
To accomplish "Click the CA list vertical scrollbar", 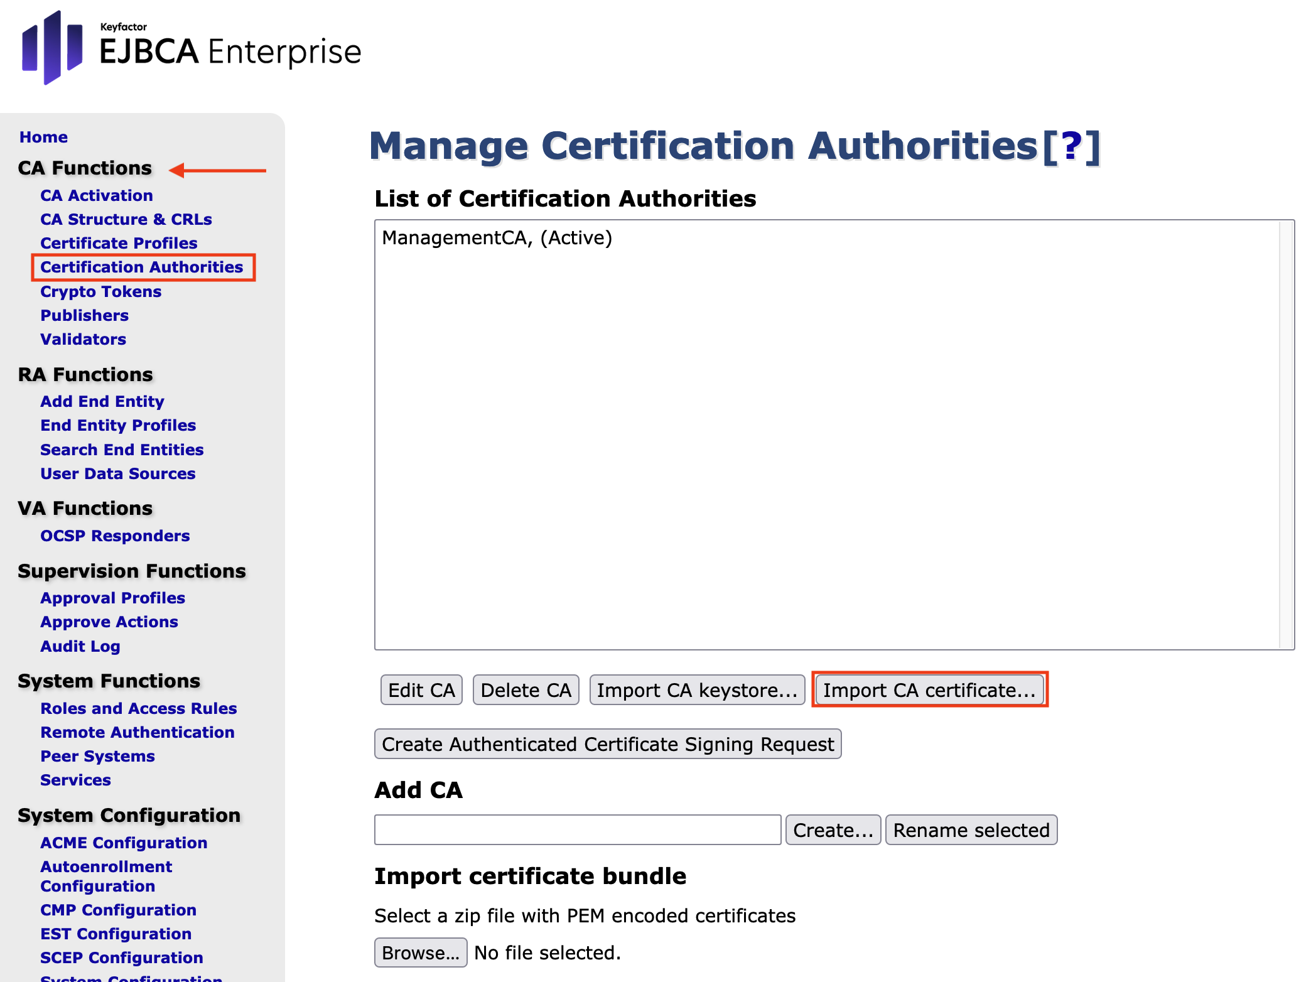I will pos(1286,434).
